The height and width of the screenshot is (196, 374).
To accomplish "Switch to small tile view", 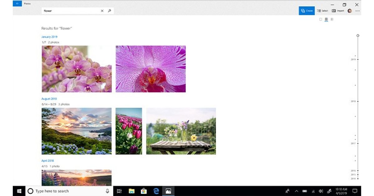I will 332,19.
